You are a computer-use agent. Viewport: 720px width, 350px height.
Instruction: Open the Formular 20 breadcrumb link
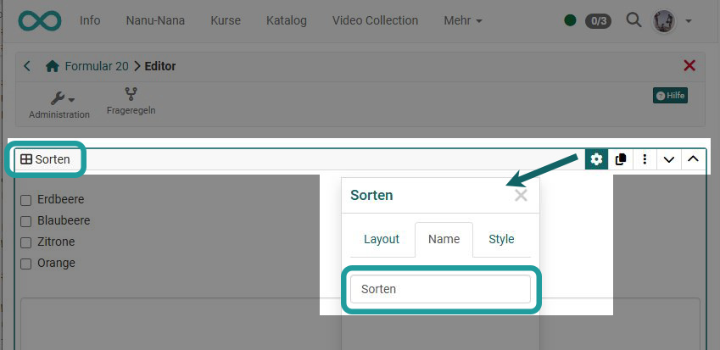coord(97,66)
